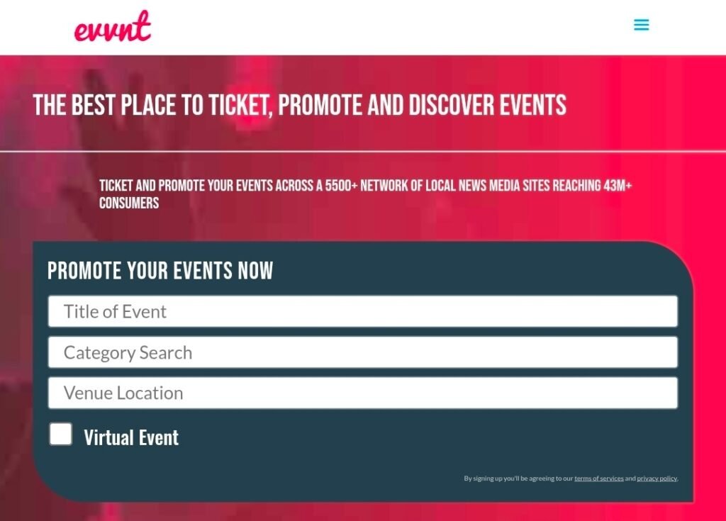Click empty dark panel area beside Virtual Event

click(425, 437)
